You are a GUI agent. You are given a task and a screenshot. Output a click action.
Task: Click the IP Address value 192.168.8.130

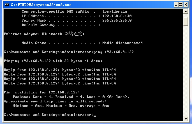click(x=117, y=16)
